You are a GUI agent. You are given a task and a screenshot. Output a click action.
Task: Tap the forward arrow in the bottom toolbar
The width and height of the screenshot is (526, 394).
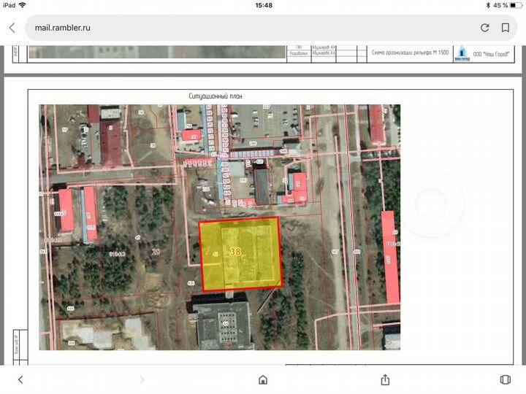(142, 379)
